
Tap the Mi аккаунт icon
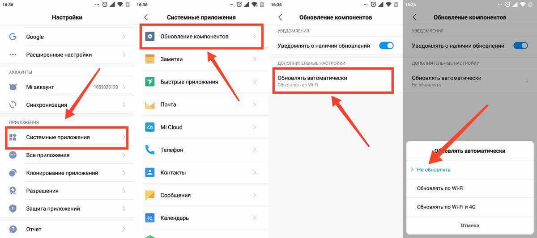13,87
